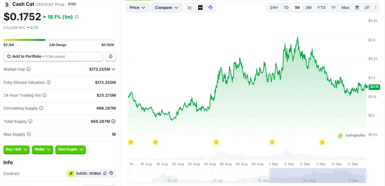Click the purple diamond chart icon

[211, 7]
